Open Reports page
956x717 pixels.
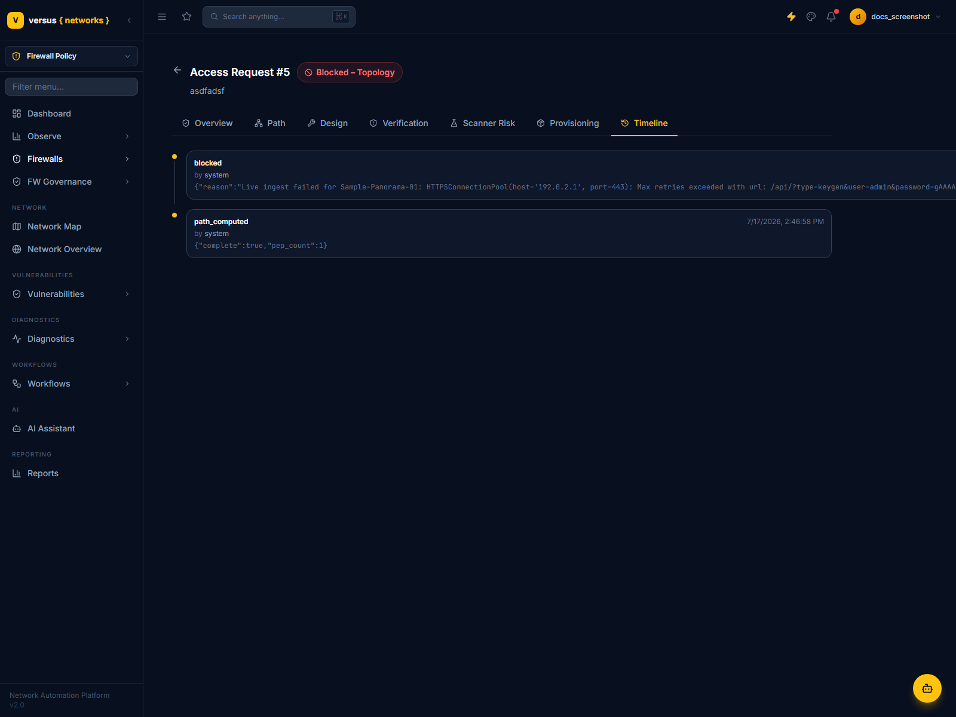tap(71, 473)
